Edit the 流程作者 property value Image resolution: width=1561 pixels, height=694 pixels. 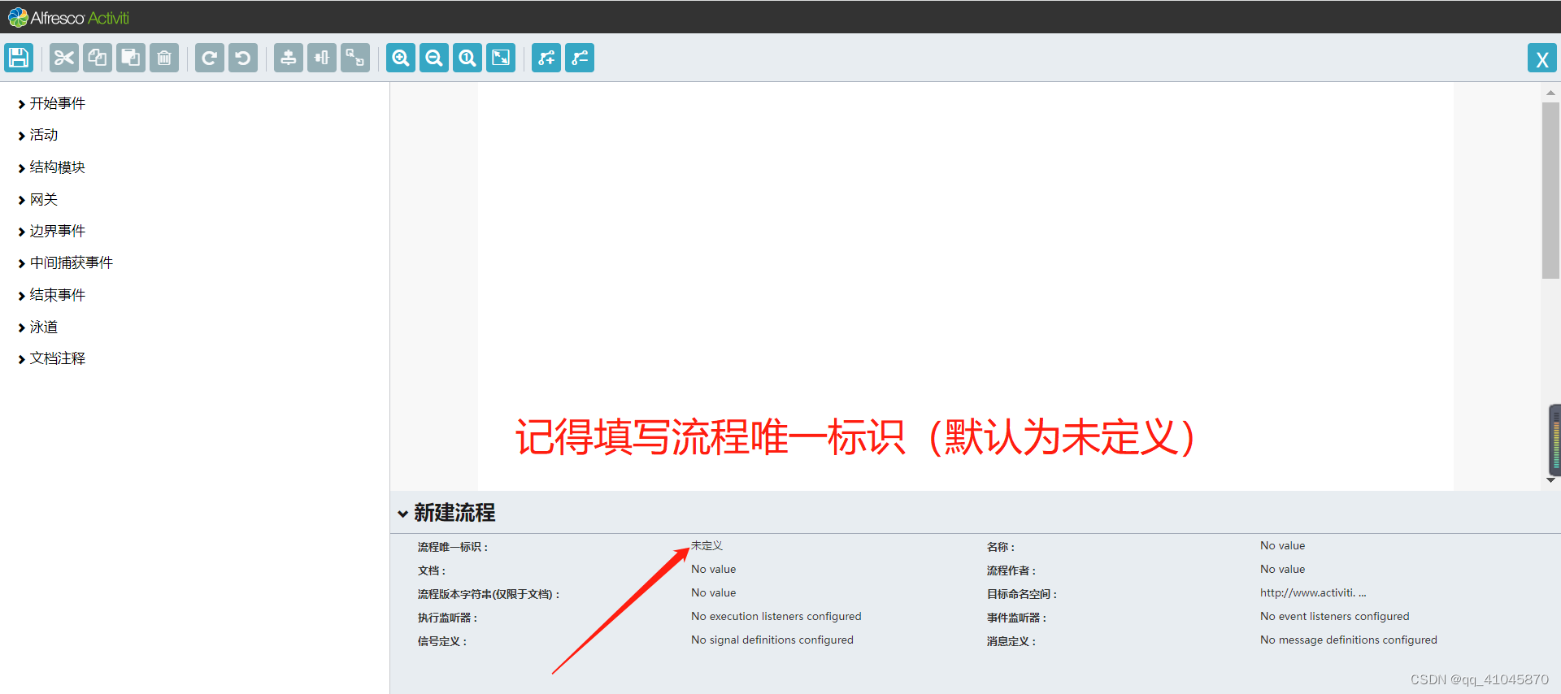(x=1282, y=570)
